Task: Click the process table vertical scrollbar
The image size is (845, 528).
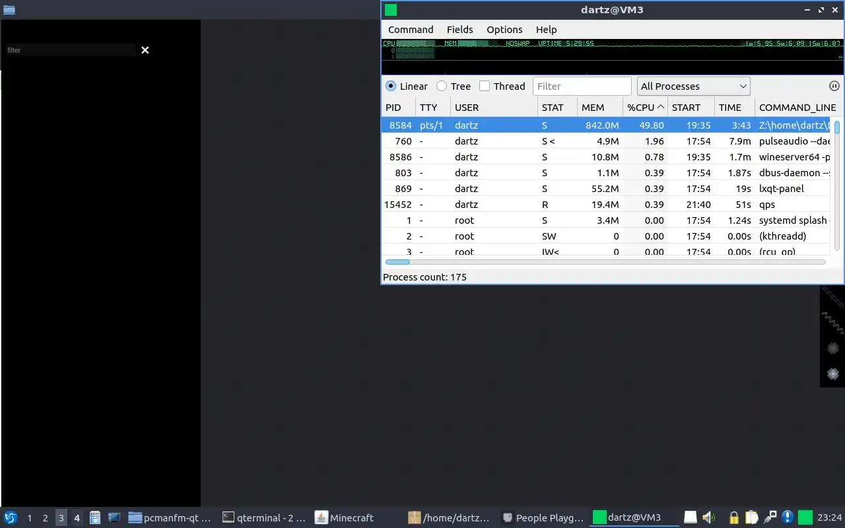Action: [837, 185]
